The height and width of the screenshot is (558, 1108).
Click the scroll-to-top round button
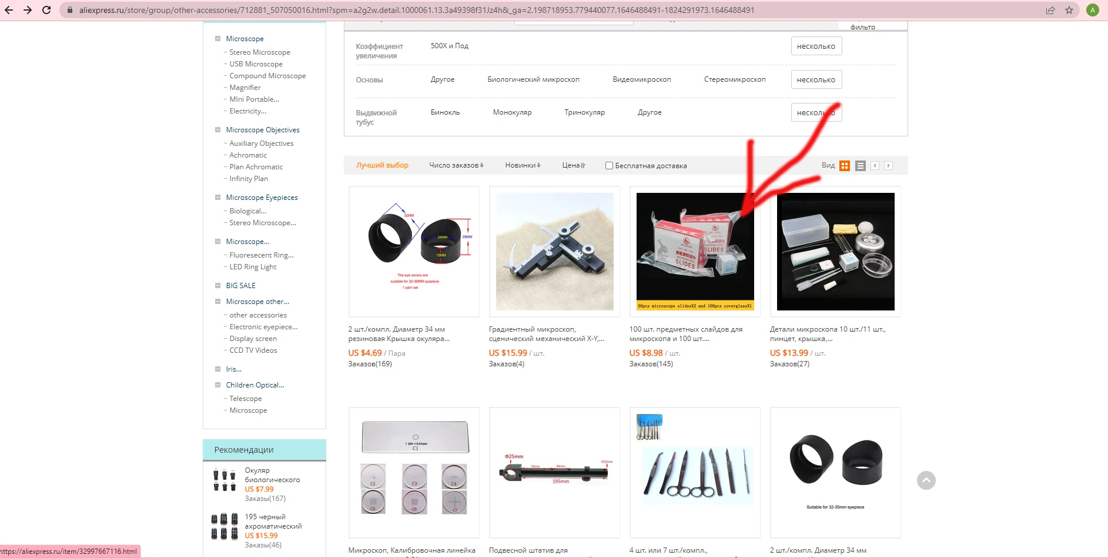coord(926,480)
